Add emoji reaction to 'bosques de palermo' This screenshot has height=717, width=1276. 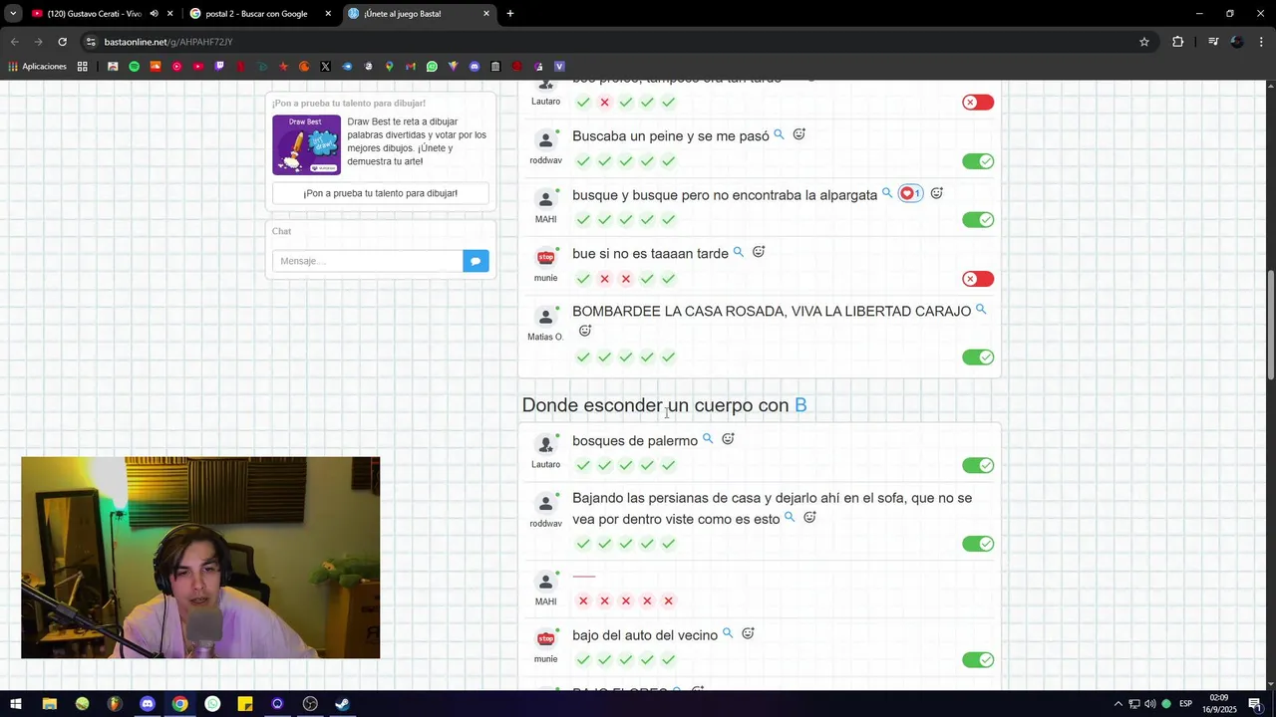728,439
